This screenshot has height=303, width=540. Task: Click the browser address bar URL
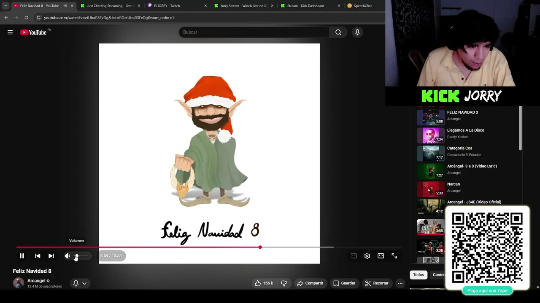coord(109,18)
